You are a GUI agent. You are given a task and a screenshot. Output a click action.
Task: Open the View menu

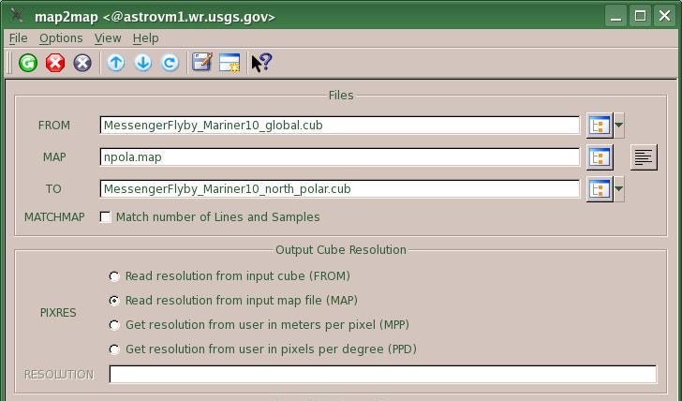tap(108, 38)
